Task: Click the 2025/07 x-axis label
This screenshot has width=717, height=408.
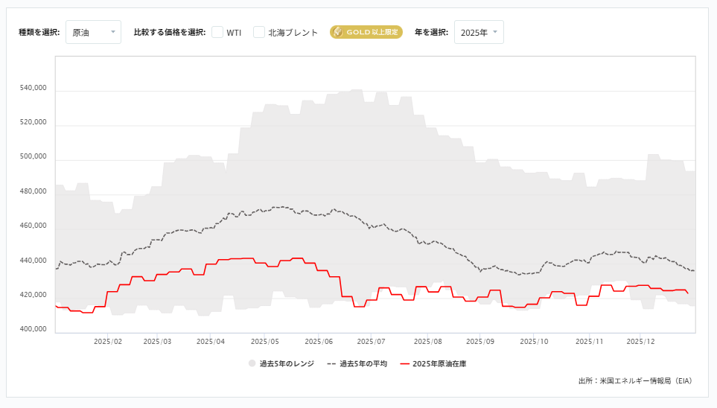Action: tap(371, 342)
